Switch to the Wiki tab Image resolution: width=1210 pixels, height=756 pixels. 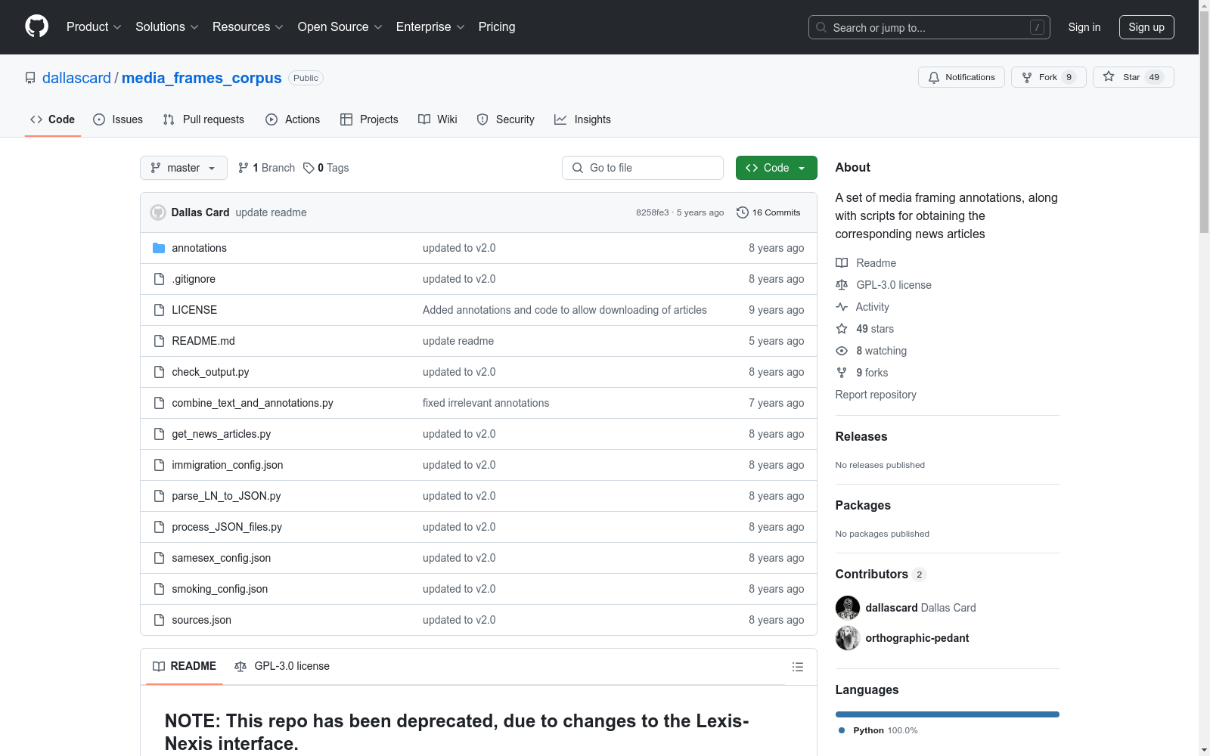point(438,119)
